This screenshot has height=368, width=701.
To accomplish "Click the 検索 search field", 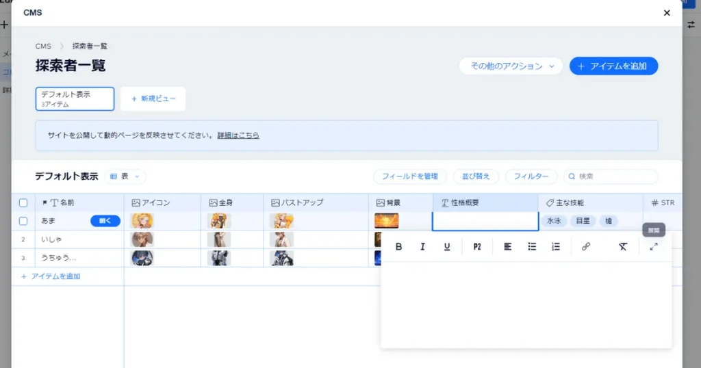I will tap(611, 176).
